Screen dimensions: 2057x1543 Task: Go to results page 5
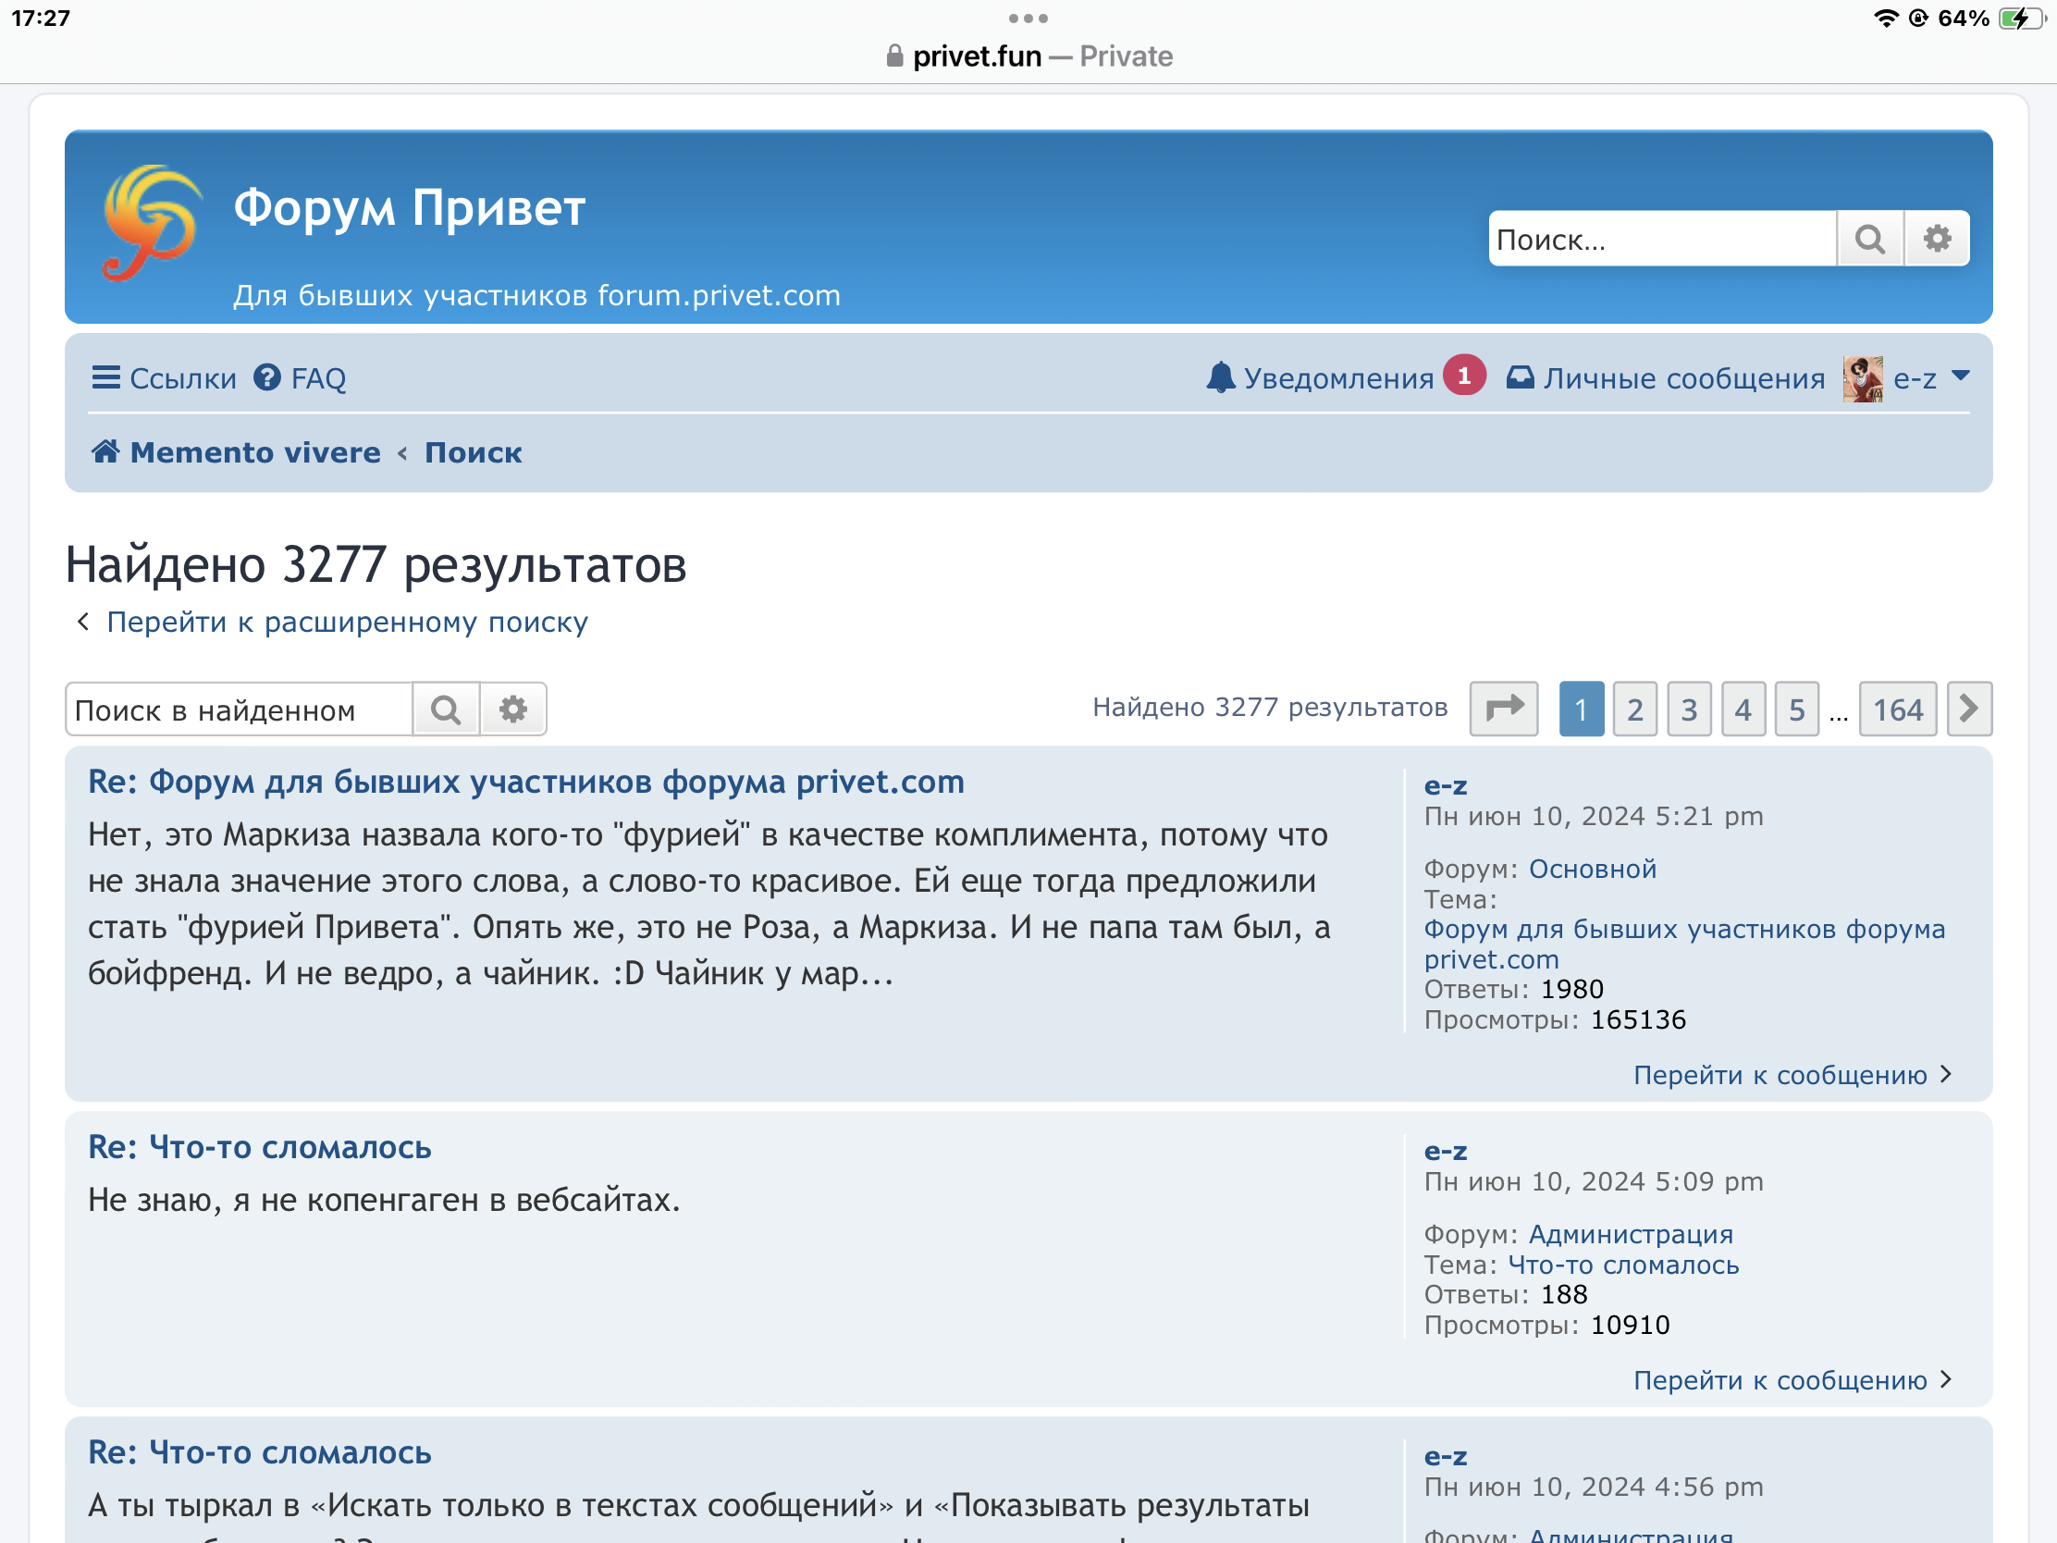(1796, 710)
